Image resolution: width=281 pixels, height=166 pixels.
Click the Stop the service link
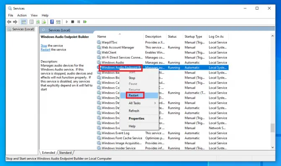click(44, 46)
